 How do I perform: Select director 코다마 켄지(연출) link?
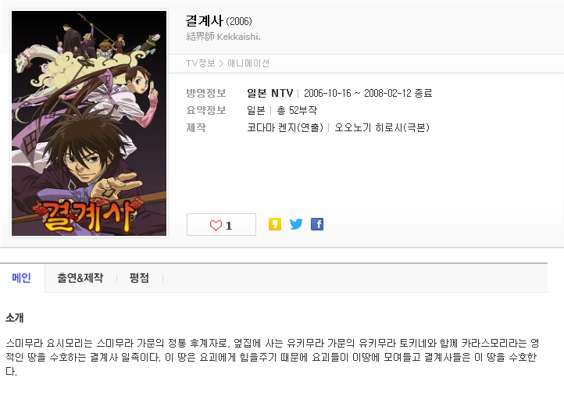285,127
